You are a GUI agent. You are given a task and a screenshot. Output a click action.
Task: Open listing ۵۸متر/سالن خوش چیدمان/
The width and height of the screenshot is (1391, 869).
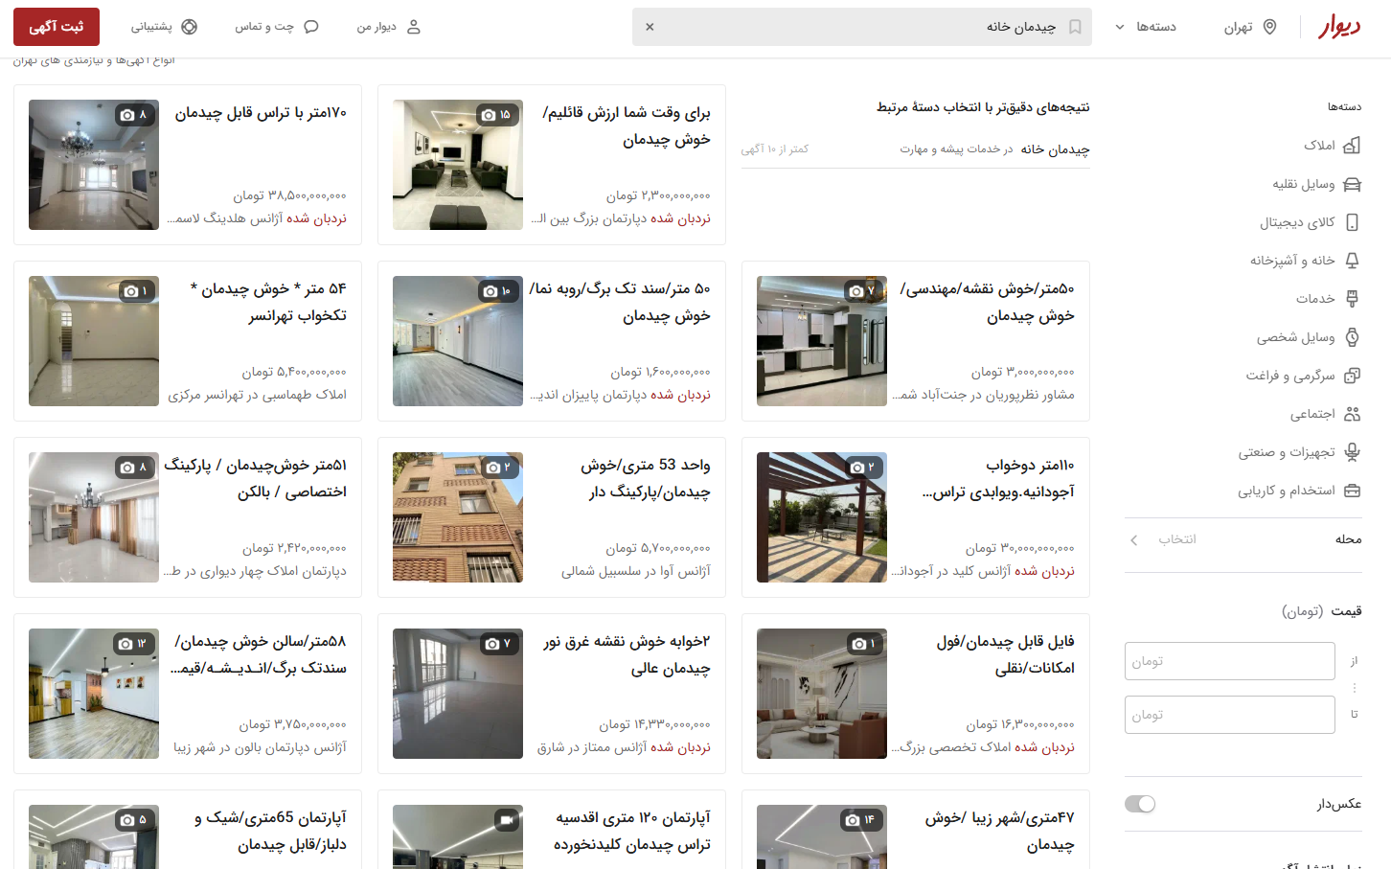(188, 694)
